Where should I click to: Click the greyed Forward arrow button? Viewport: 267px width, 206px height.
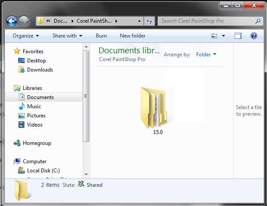[24, 21]
